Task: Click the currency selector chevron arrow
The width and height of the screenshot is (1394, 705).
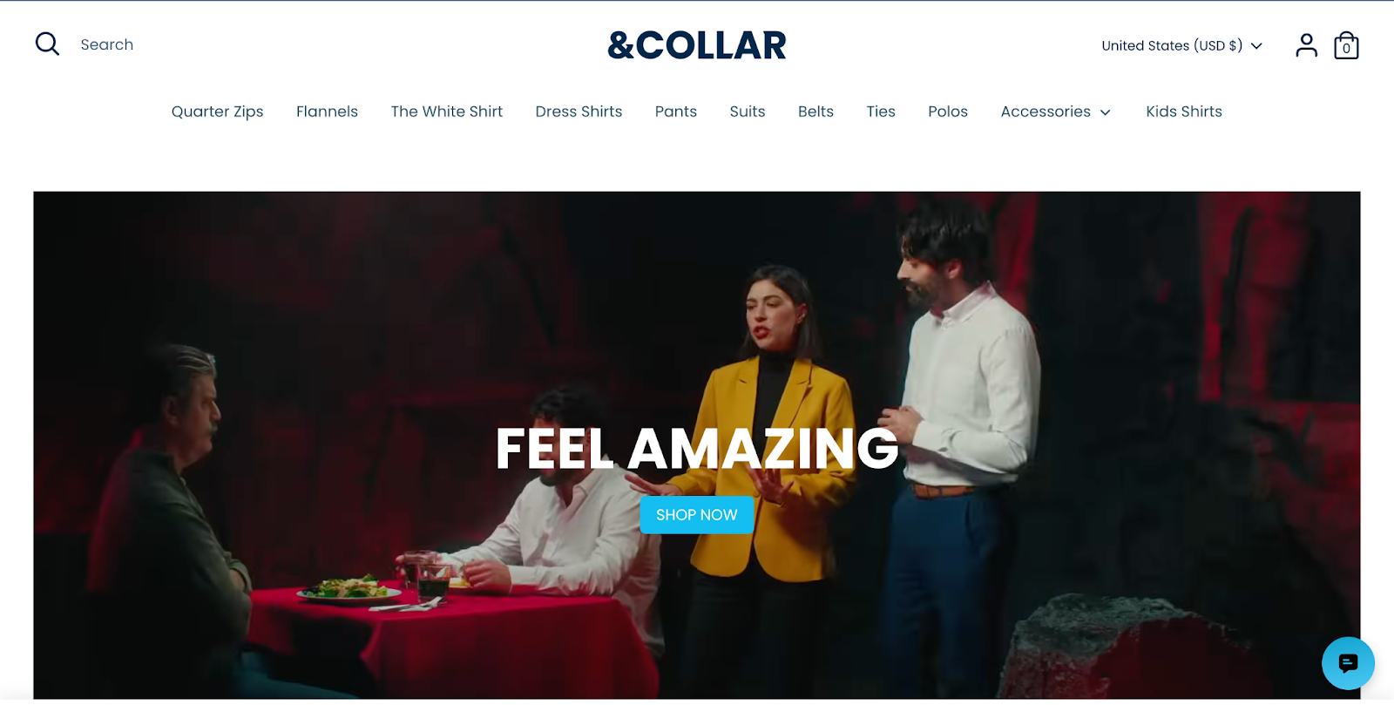Action: [1256, 46]
